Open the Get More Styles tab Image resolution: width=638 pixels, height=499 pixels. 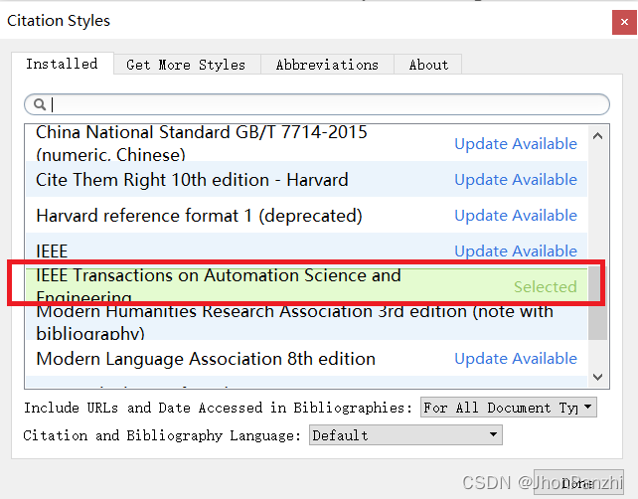click(x=186, y=65)
